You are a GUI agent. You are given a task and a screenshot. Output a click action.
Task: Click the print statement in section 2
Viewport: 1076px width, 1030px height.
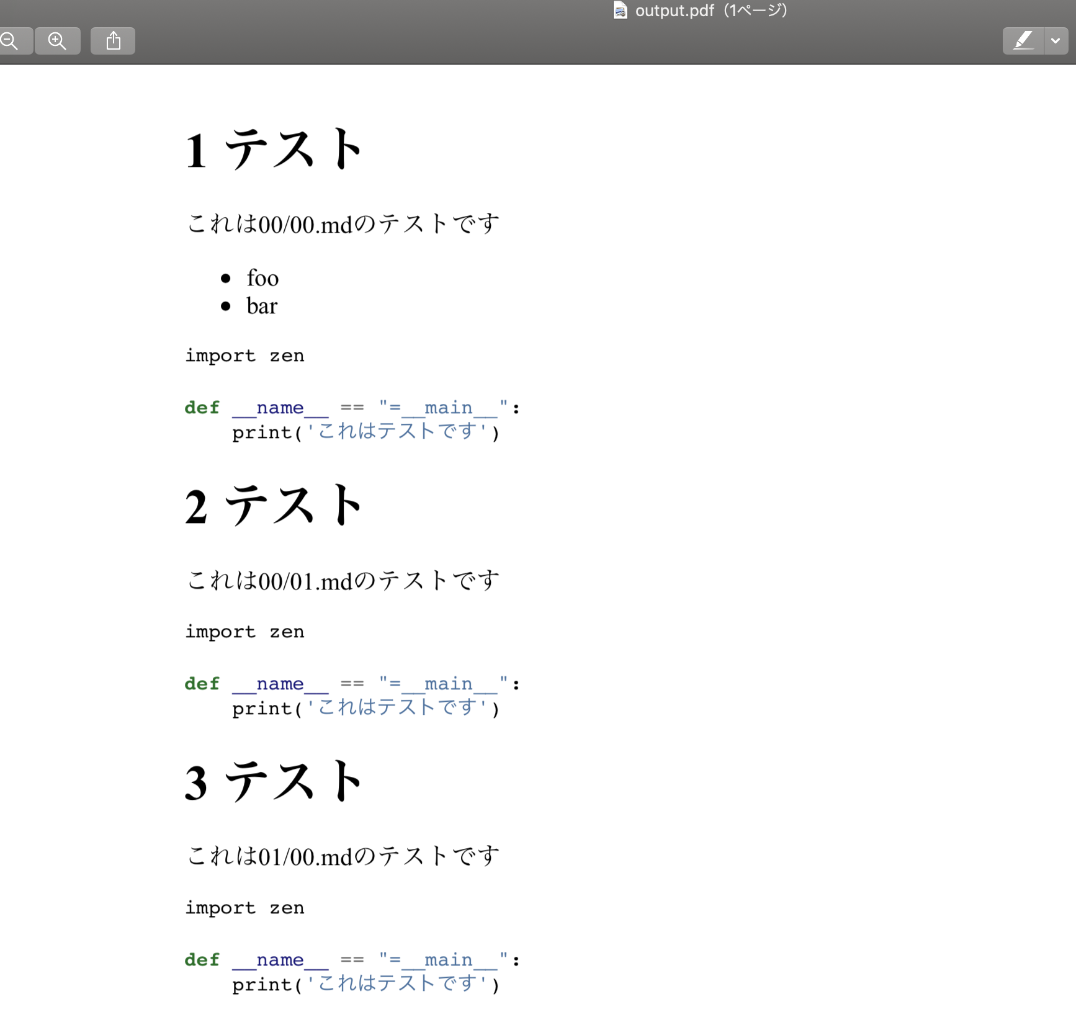(x=365, y=707)
